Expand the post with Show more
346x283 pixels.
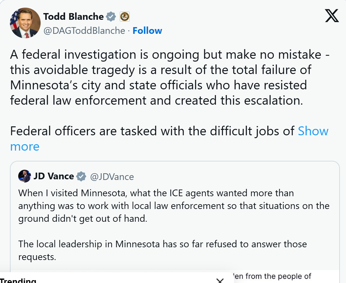tap(313, 131)
